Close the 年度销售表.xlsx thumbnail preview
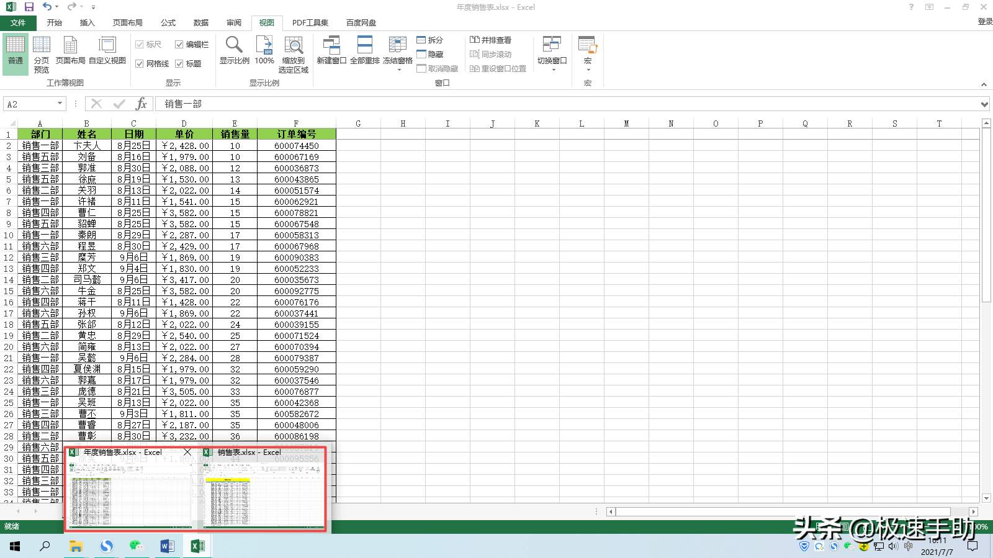Screen dimensions: 993x558 click(187, 452)
